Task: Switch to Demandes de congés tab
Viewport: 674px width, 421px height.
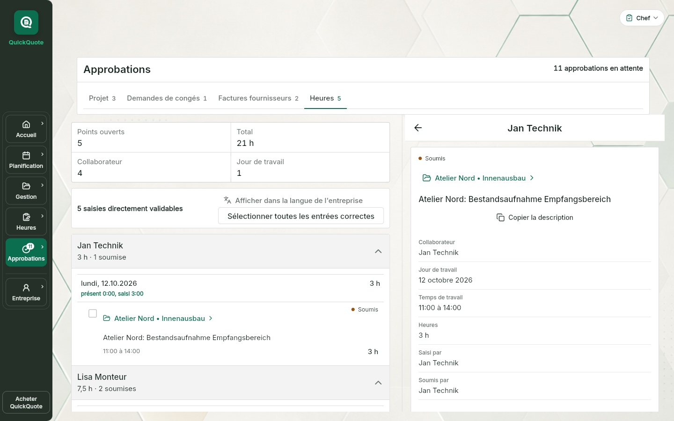Action: 167,98
